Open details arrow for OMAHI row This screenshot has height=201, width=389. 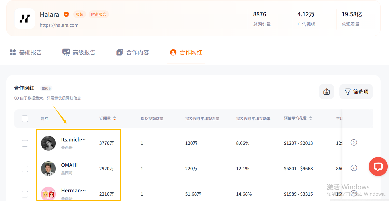354,168
